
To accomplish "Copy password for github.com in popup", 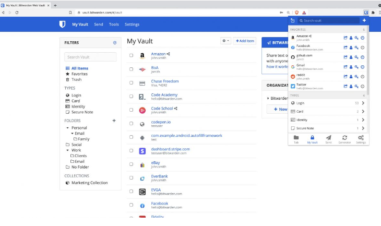I will pos(356,57).
